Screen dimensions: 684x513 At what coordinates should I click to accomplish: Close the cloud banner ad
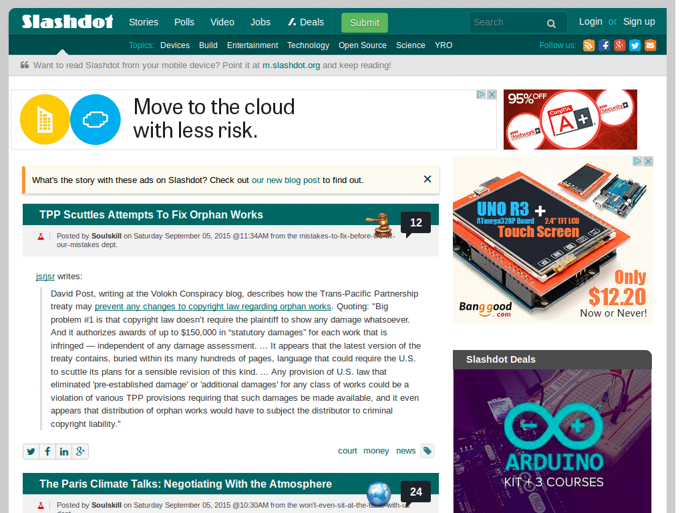492,94
